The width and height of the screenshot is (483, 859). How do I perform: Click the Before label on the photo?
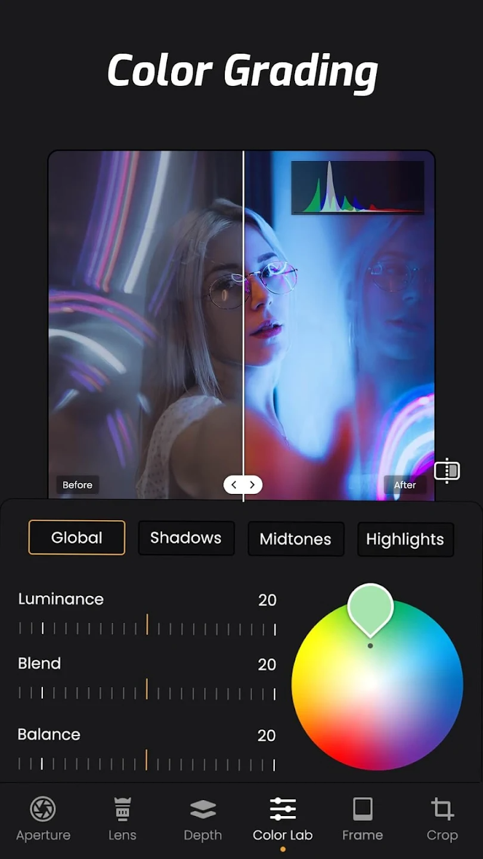tap(78, 485)
